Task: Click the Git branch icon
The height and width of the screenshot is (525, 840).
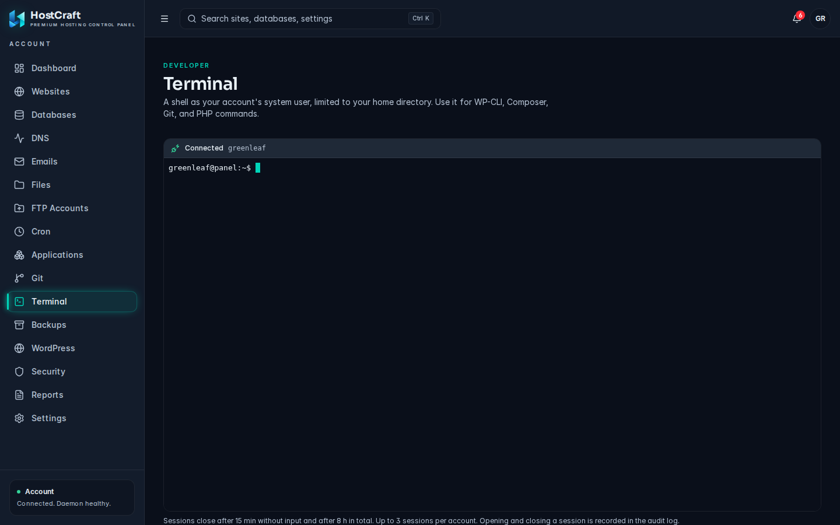Action: (19, 278)
